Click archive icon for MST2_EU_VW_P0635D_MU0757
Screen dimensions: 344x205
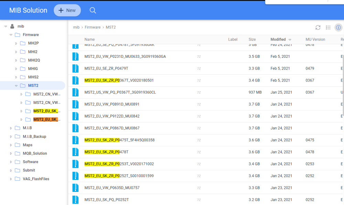coord(75,188)
